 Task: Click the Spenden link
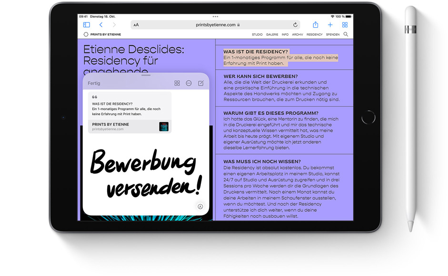tap(333, 35)
